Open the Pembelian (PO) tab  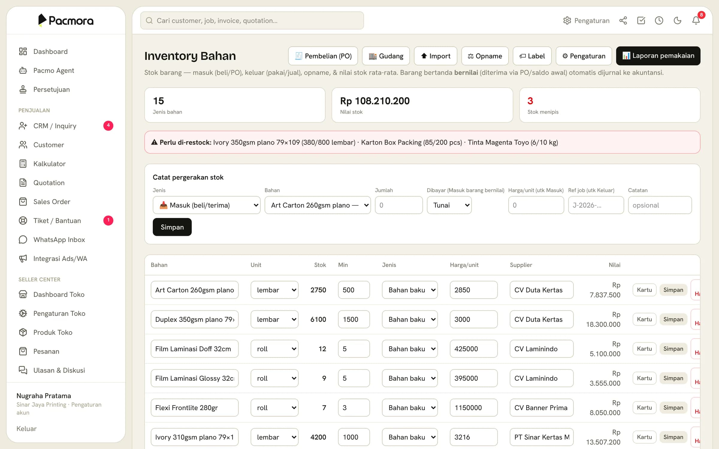pos(323,56)
